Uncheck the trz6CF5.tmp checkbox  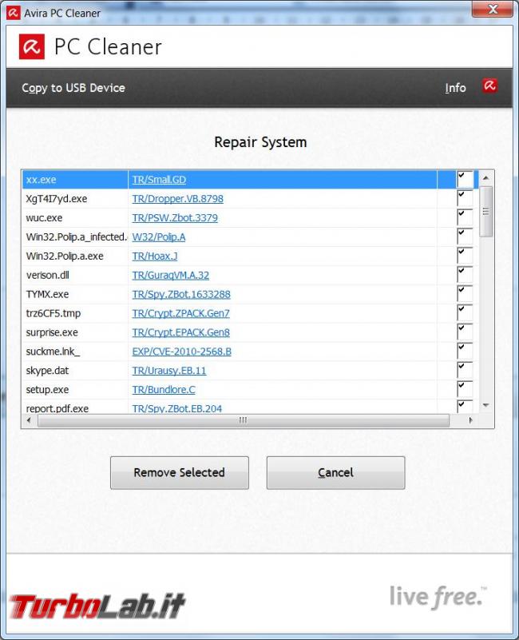465,313
